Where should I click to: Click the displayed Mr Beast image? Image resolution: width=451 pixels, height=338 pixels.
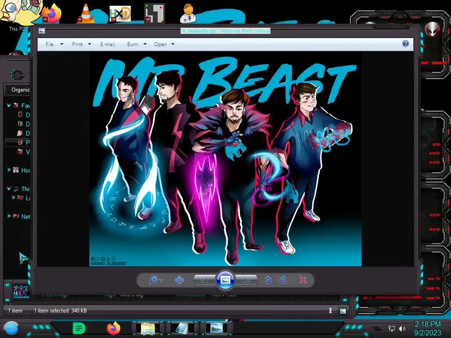point(225,159)
